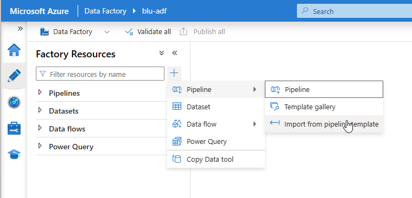Expand the Pipelines tree node
Image resolution: width=412 pixels, height=198 pixels.
tap(40, 92)
